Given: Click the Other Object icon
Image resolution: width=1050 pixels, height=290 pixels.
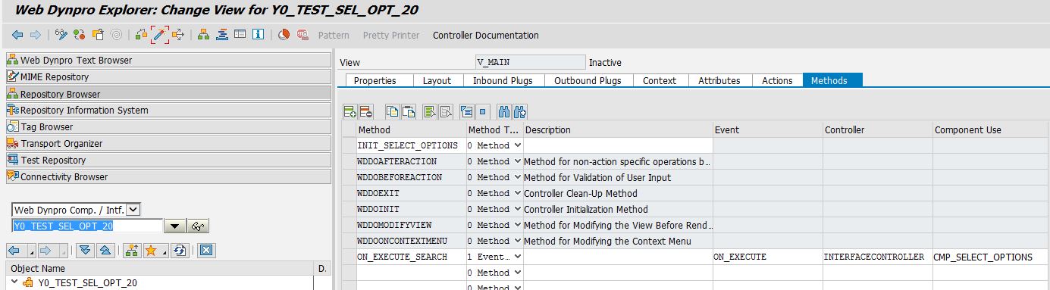Looking at the screenshot, I should tap(98, 35).
